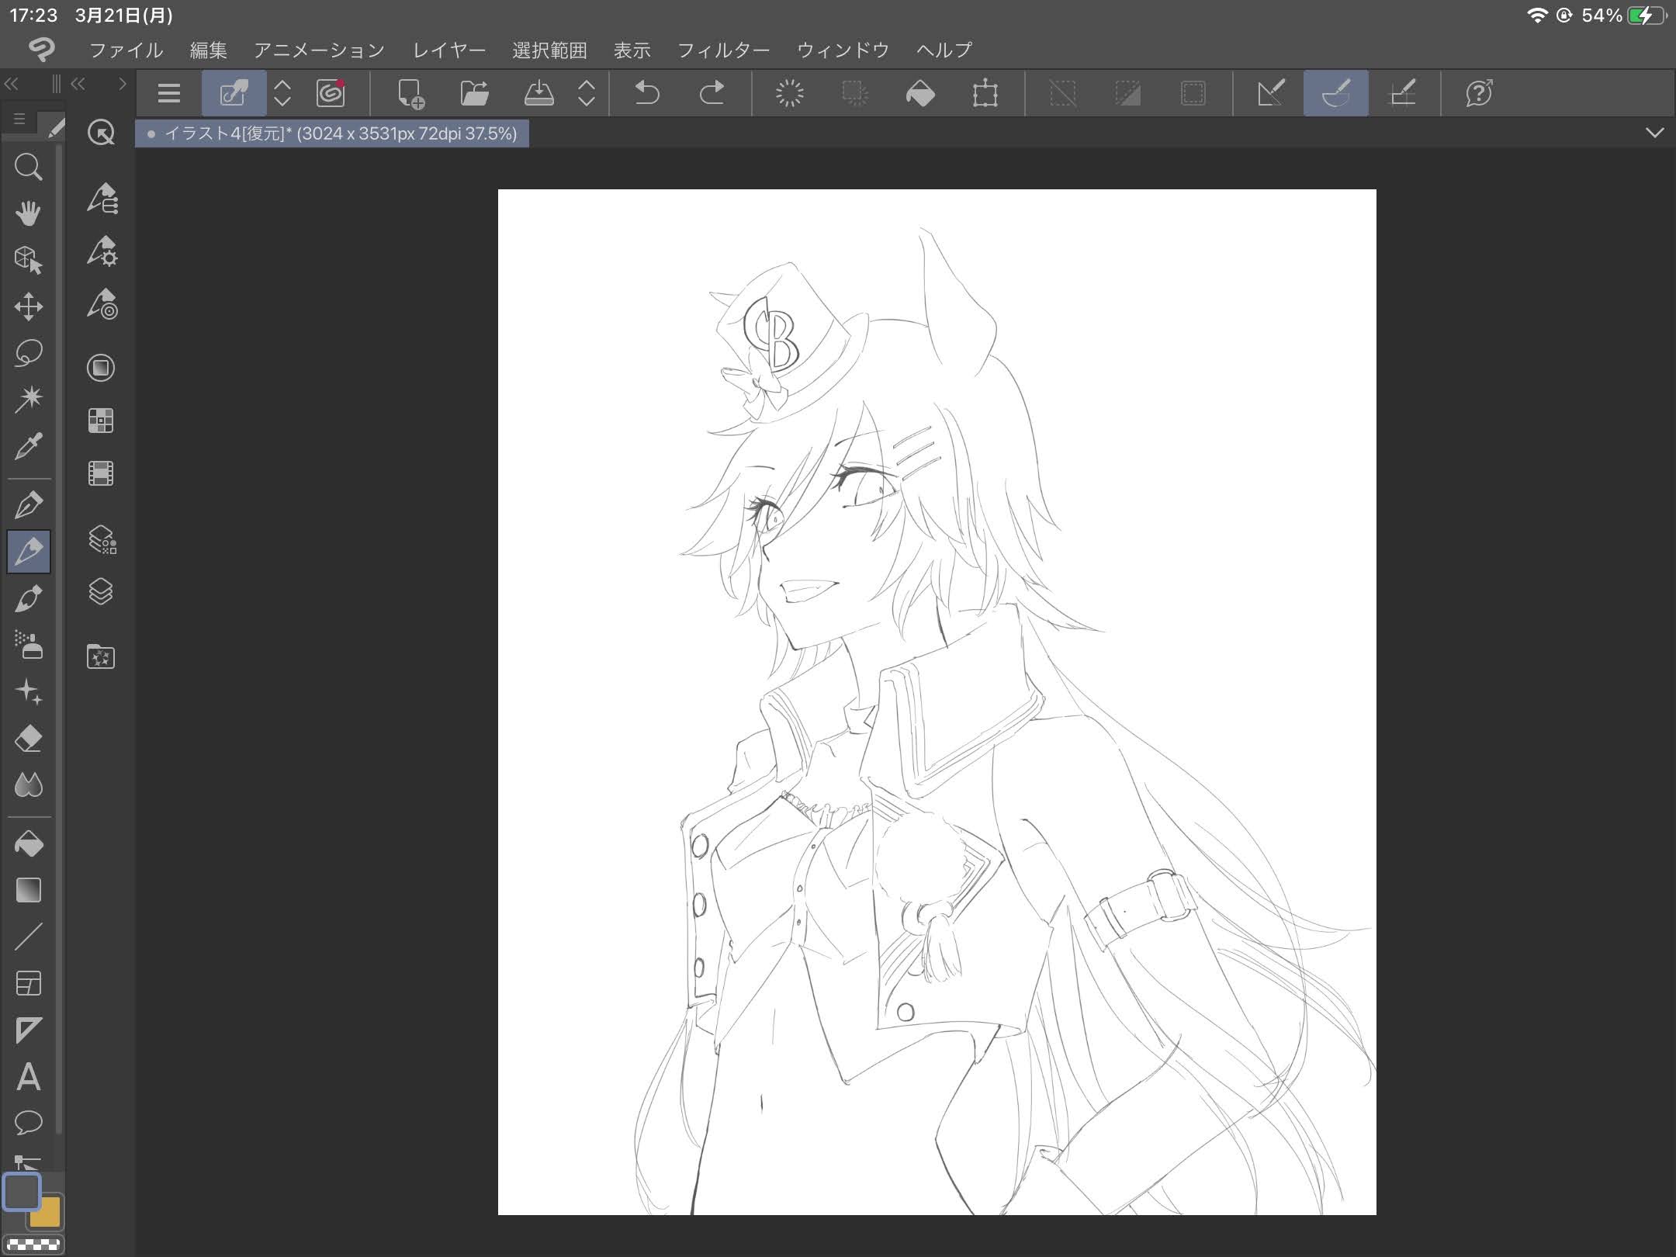Image resolution: width=1676 pixels, height=1257 pixels.
Task: Select the Lasso selection tool
Action: pyautogui.click(x=29, y=353)
